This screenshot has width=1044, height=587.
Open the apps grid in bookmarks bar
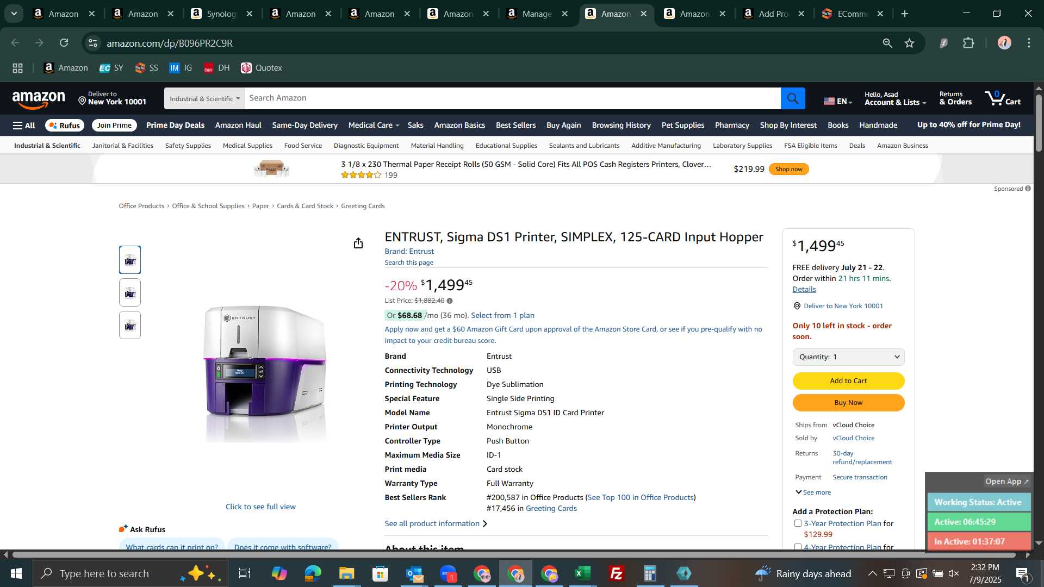[x=18, y=68]
